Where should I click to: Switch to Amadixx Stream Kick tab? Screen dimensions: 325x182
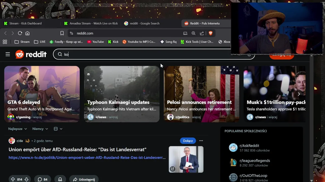(91, 23)
